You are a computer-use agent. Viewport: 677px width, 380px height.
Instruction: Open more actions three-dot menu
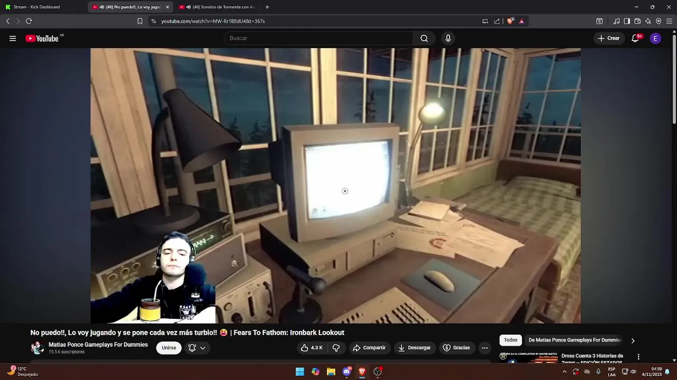click(x=484, y=348)
